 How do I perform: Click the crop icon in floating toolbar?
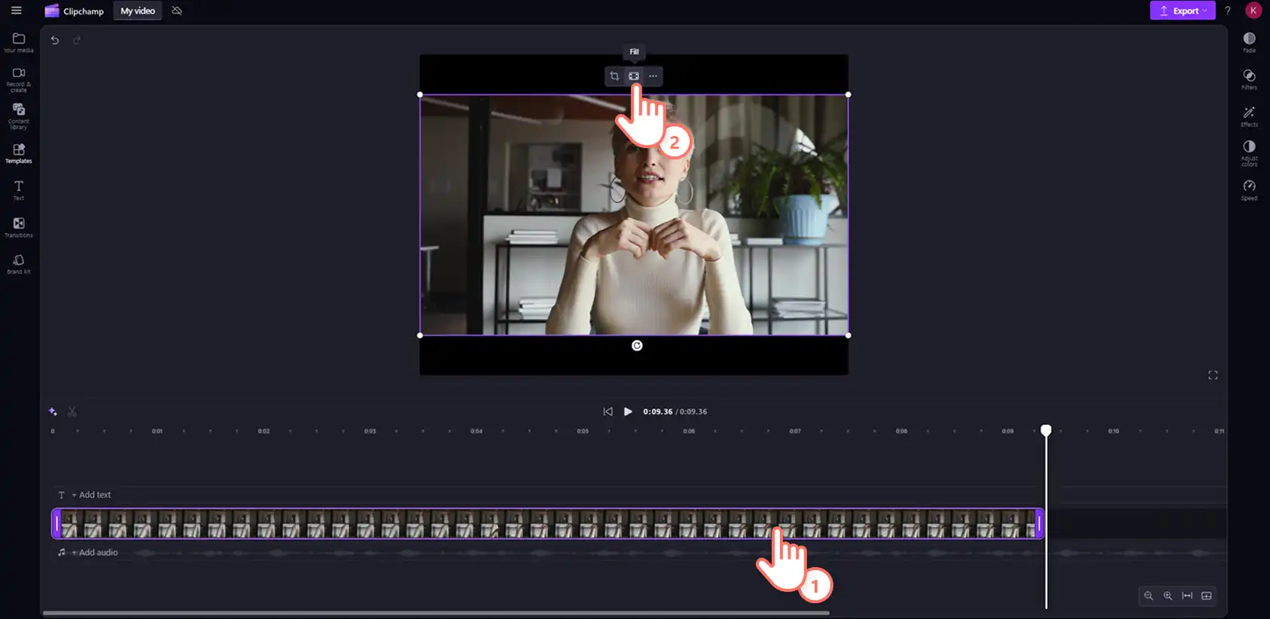pos(614,76)
